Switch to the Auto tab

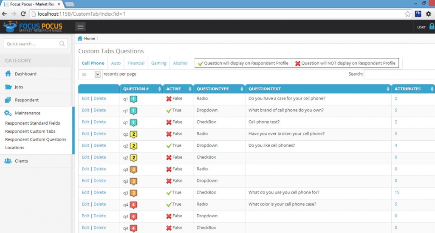116,63
